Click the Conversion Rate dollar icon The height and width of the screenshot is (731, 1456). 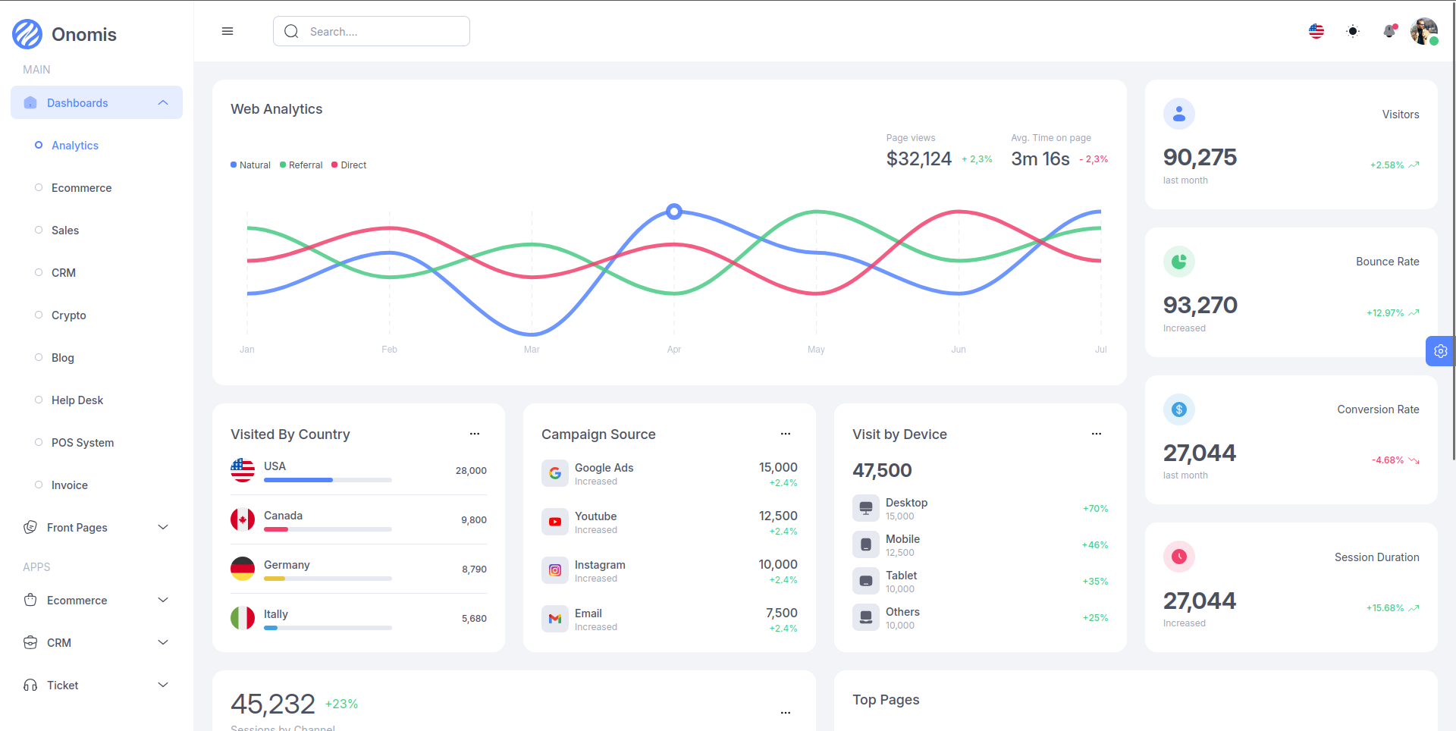tap(1179, 409)
